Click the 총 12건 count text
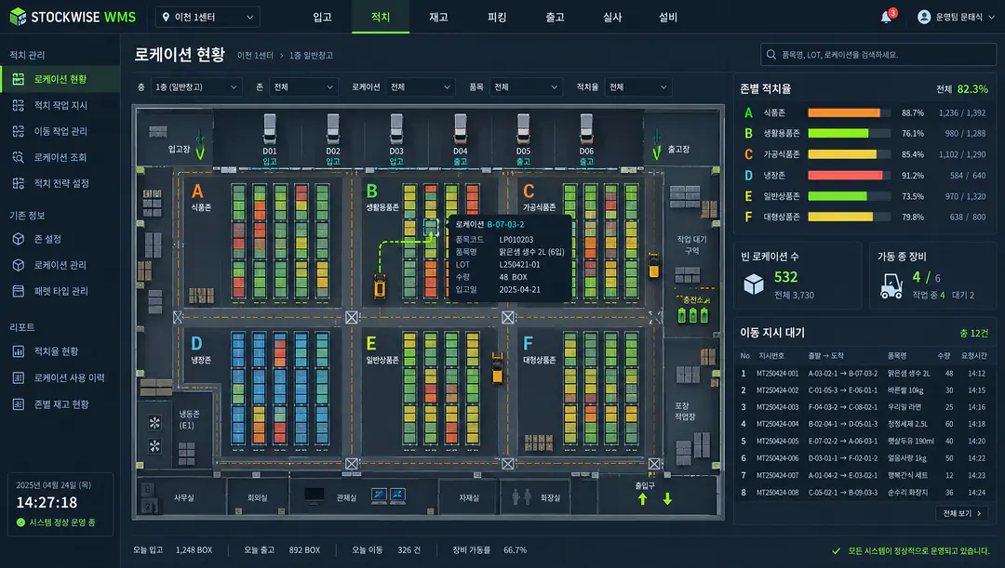The image size is (1005, 568). pyautogui.click(x=973, y=334)
